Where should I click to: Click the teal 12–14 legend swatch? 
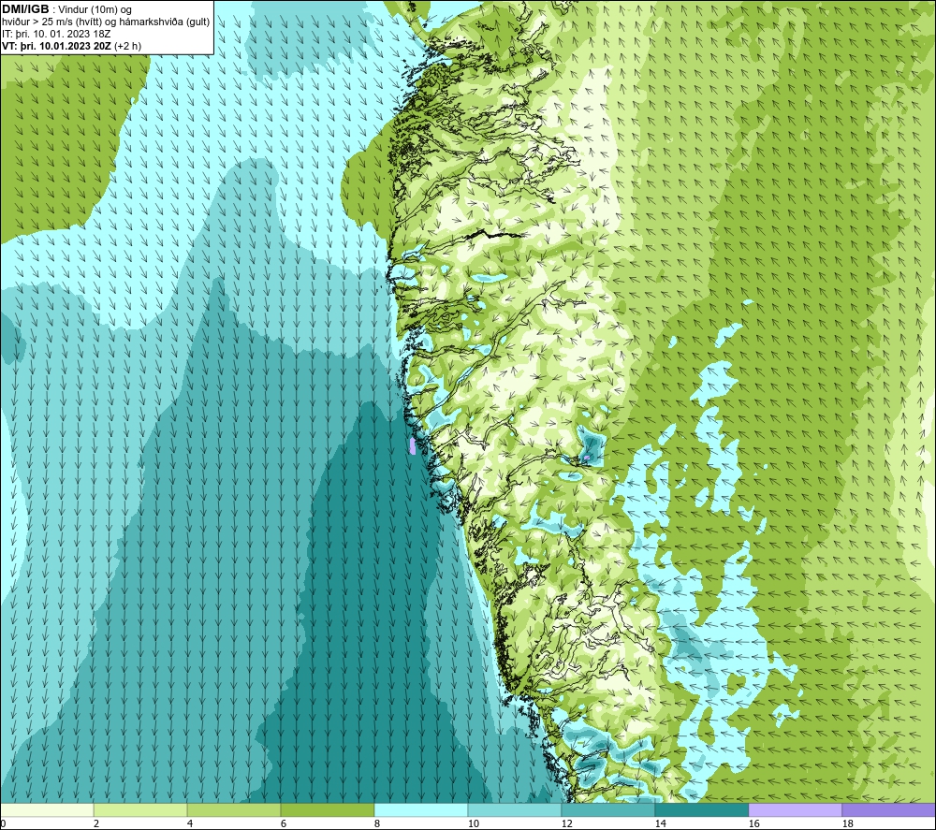pyautogui.click(x=607, y=809)
